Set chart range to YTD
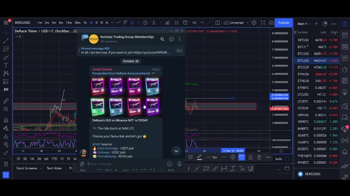Image resolution: width=350 pixels, height=196 pixels. click(x=54, y=159)
